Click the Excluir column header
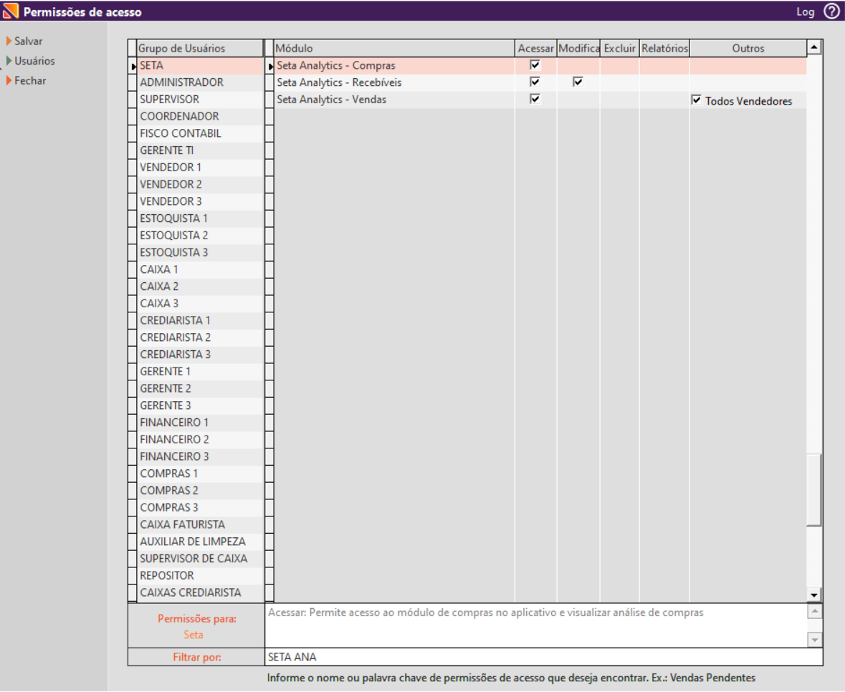Image resolution: width=845 pixels, height=692 pixels. tap(619, 49)
